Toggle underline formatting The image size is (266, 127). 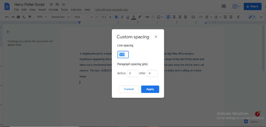pyautogui.click(x=128, y=17)
